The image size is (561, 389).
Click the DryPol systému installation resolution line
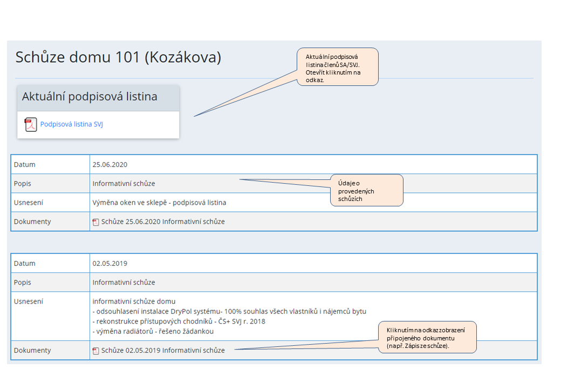[229, 311]
